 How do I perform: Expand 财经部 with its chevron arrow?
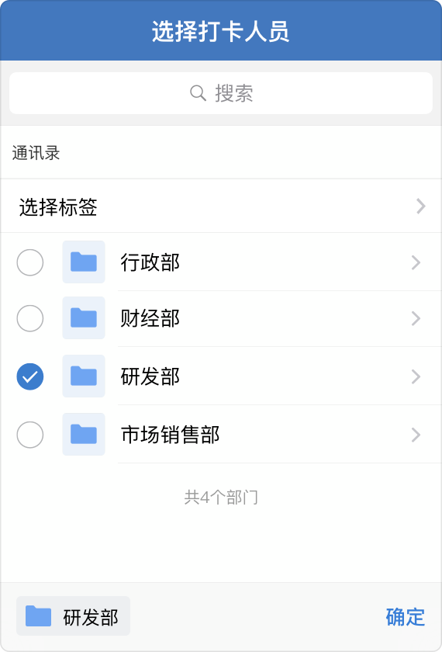[416, 318]
